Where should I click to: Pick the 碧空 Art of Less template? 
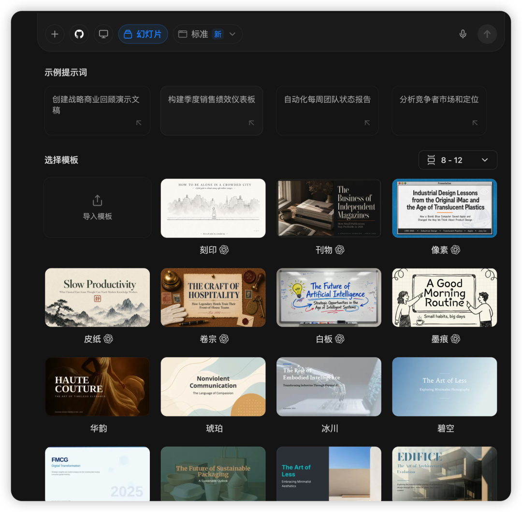(445, 387)
